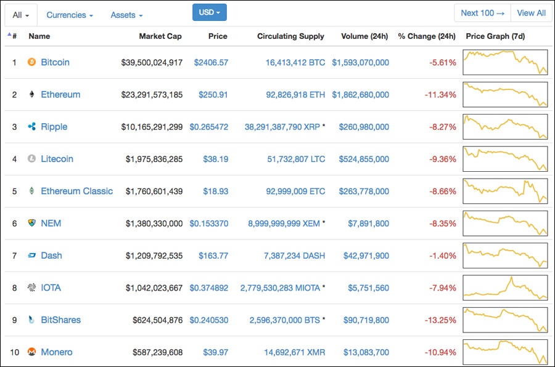Click the Ethereum logo icon
The height and width of the screenshot is (367, 555).
(30, 94)
